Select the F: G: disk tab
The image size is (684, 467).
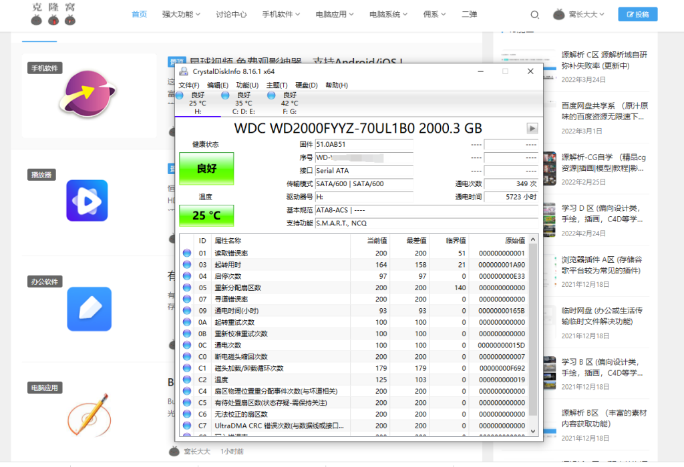click(289, 103)
